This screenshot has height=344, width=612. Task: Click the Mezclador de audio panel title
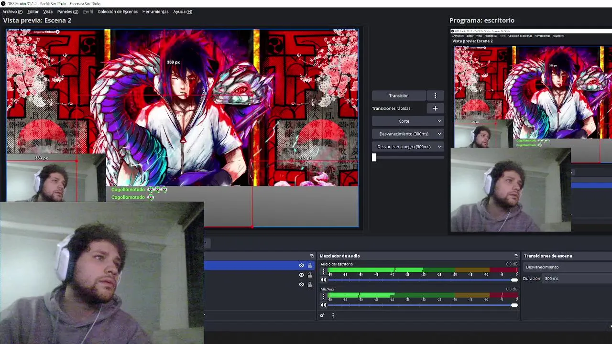[340, 256]
